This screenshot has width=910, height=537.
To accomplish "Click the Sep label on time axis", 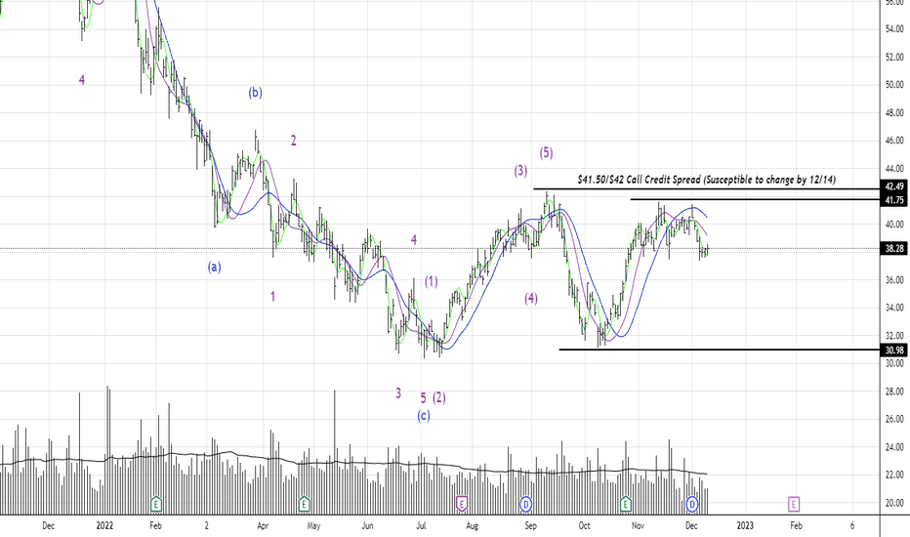I will coord(530,526).
